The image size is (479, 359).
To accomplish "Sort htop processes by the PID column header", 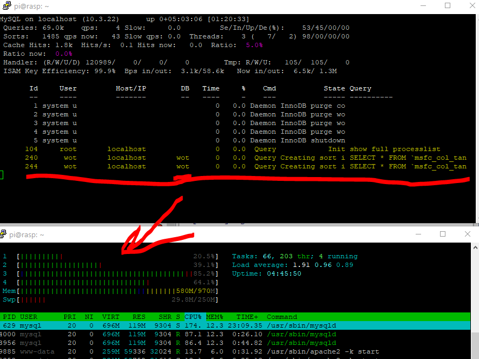I will pyautogui.click(x=9, y=317).
